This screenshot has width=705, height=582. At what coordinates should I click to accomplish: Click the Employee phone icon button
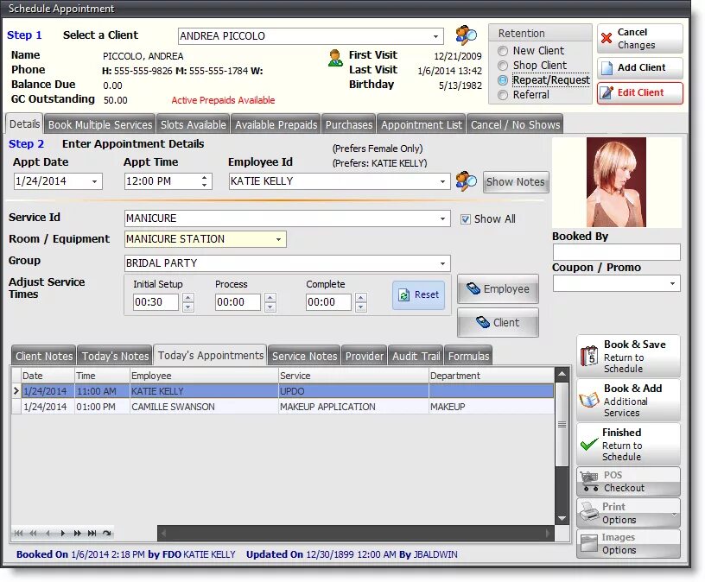pos(498,290)
